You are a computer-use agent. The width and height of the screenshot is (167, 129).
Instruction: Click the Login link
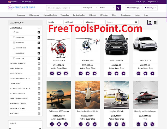[x=144, y=2]
